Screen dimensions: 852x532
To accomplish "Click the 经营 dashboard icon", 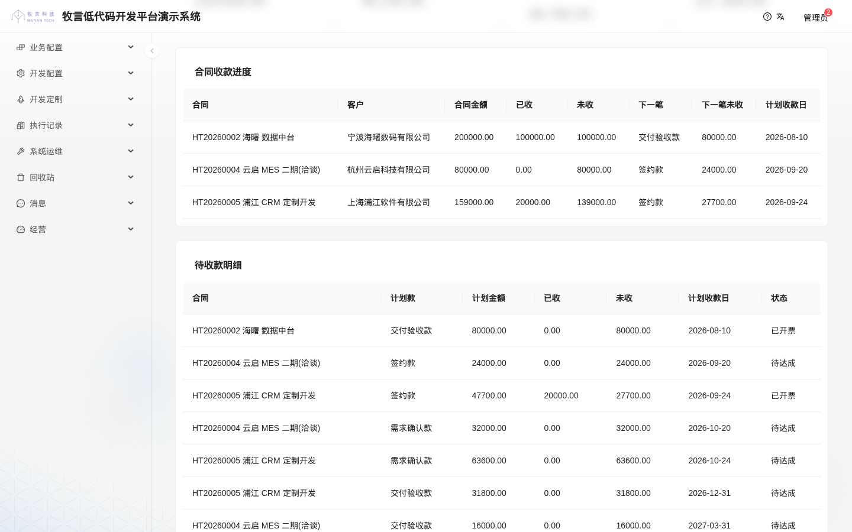I will pyautogui.click(x=21, y=229).
